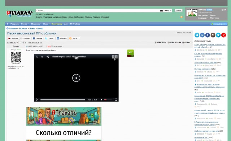Click the ОПРОС button
This screenshot has height=141, width=231.
(x=188, y=42)
